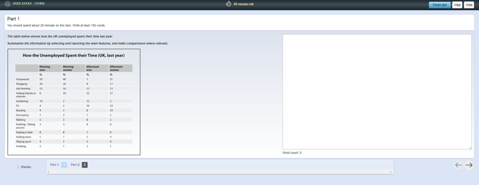
Task: Select question 1 in Part 1
Action: click(x=64, y=165)
